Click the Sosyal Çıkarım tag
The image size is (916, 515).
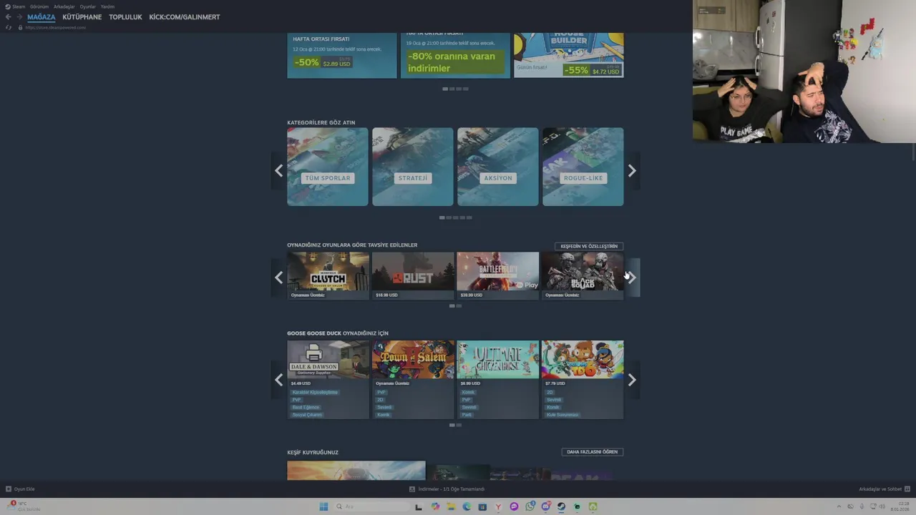[x=307, y=415]
